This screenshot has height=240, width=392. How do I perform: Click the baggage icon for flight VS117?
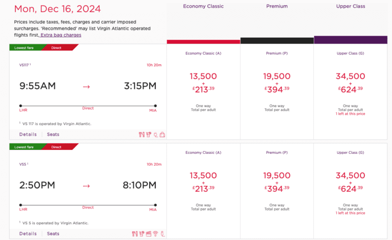162,135
